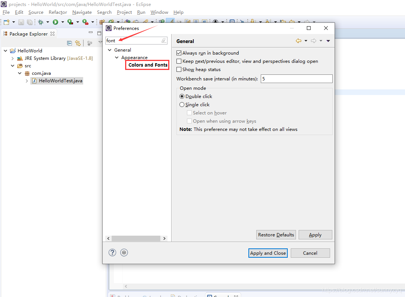Click the Restore Defaults button
The height and width of the screenshot is (297, 405).
276,235
